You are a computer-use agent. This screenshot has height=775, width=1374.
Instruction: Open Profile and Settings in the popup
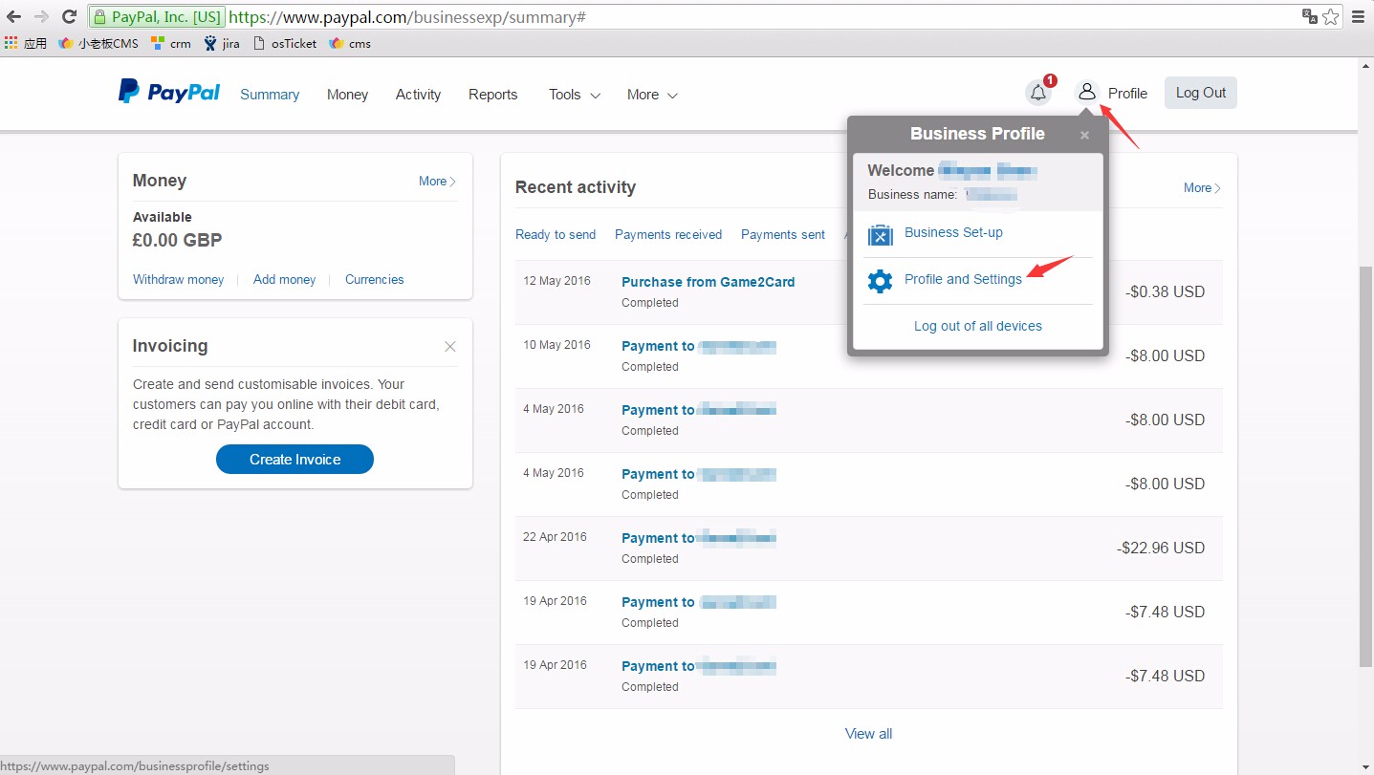click(963, 279)
